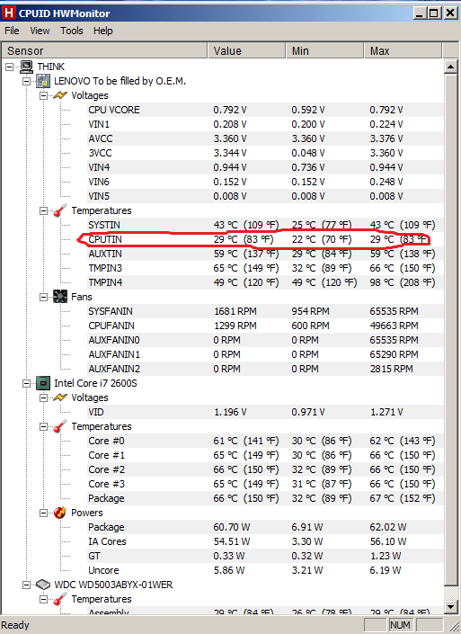Click the Voltages lightning icon under LENOVO
The height and width of the screenshot is (634, 461).
60,95
